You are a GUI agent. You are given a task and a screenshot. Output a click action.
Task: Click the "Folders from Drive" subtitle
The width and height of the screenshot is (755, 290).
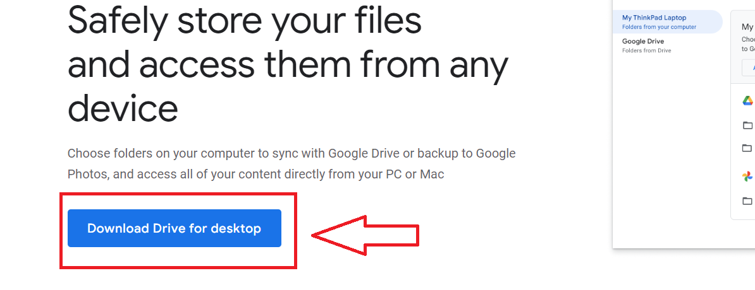point(646,50)
